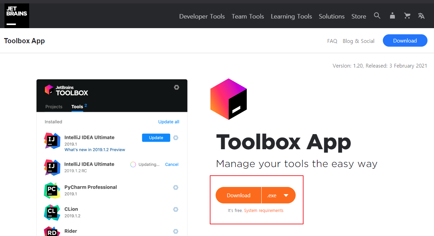
Task: Open the site search magnifier icon
Action: tap(377, 16)
